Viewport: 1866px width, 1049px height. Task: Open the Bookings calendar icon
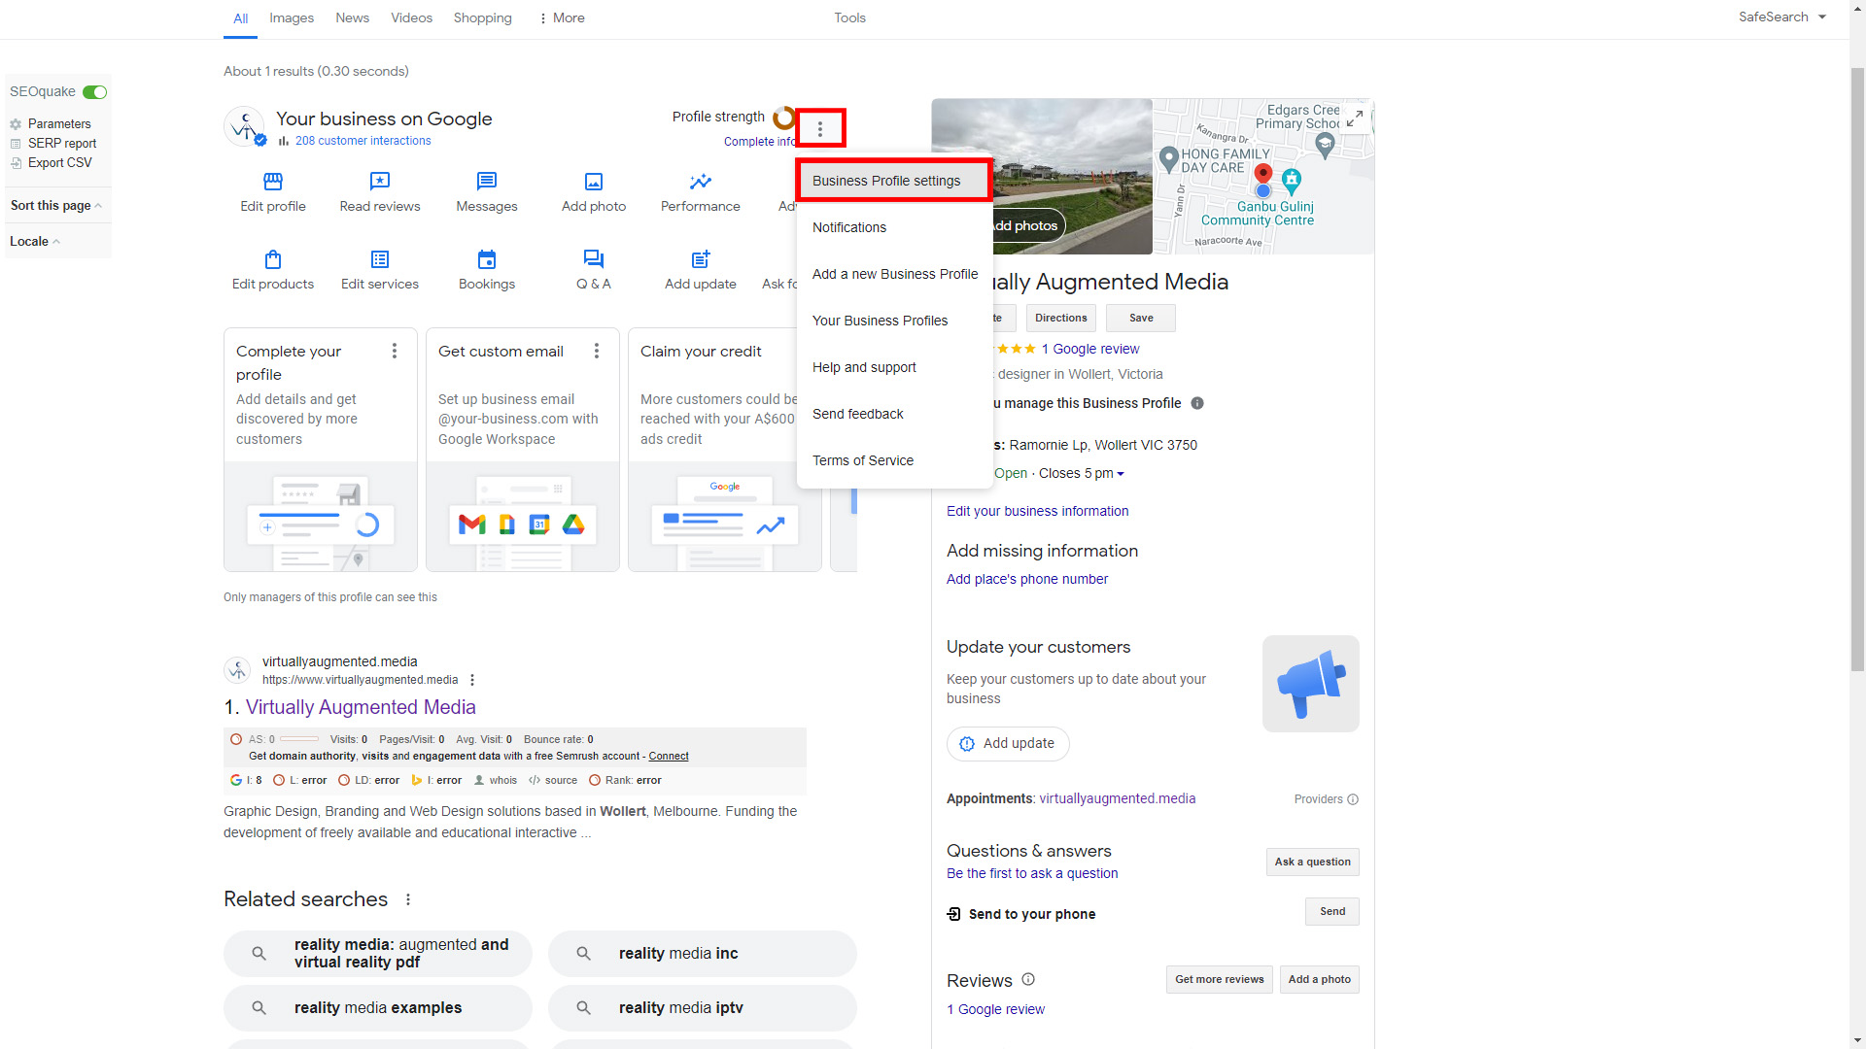click(487, 259)
